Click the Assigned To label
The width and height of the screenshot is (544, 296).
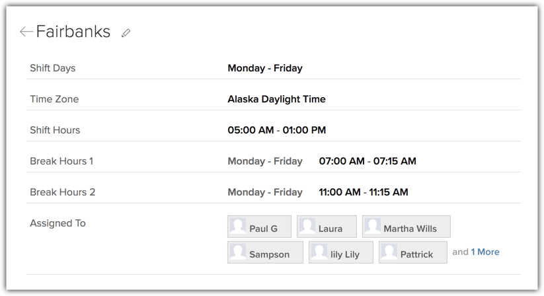pos(58,223)
